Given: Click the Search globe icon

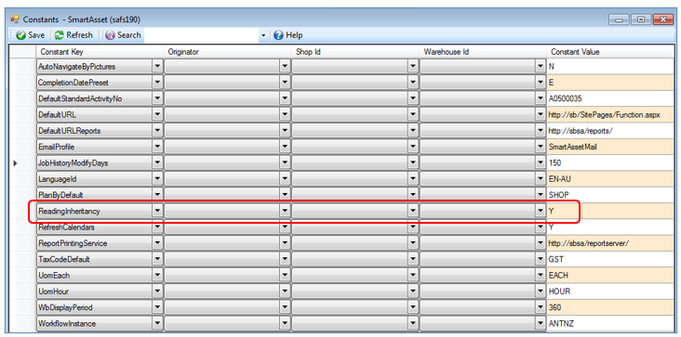Looking at the screenshot, I should pyautogui.click(x=111, y=35).
